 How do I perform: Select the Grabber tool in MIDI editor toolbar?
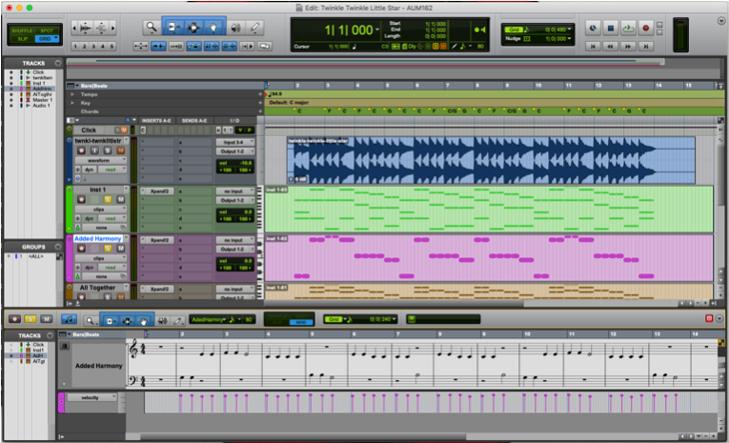pyautogui.click(x=144, y=320)
